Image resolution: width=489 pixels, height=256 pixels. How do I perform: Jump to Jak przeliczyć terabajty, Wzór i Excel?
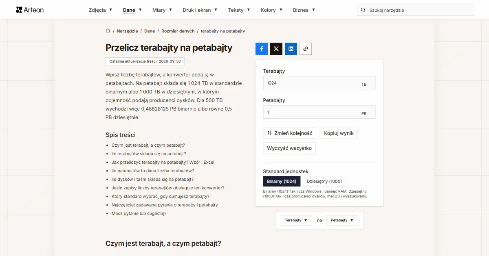tap(163, 162)
